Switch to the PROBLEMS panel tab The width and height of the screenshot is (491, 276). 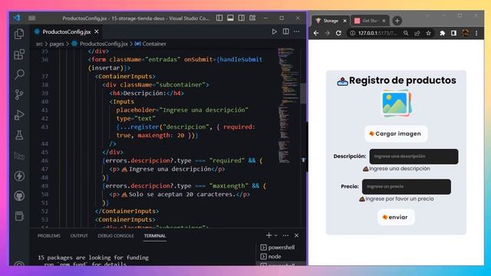coord(49,235)
